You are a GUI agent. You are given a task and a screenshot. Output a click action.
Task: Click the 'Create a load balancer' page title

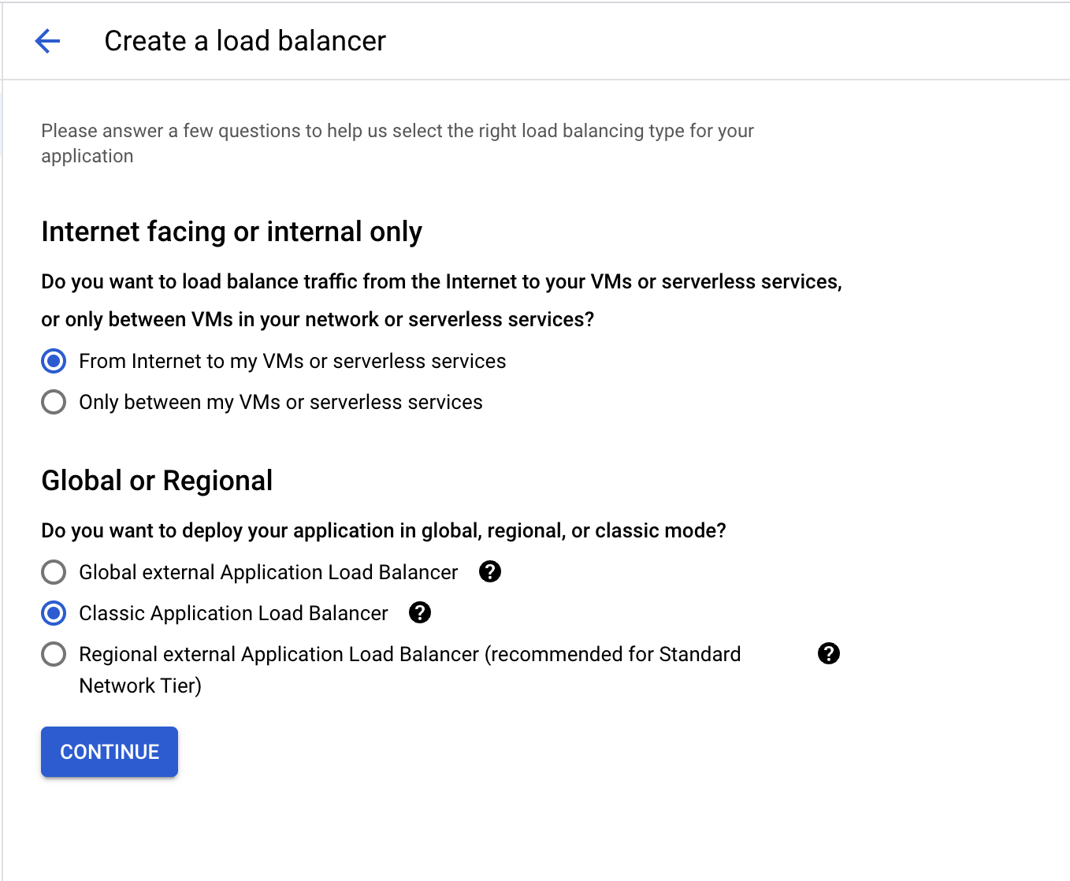245,41
